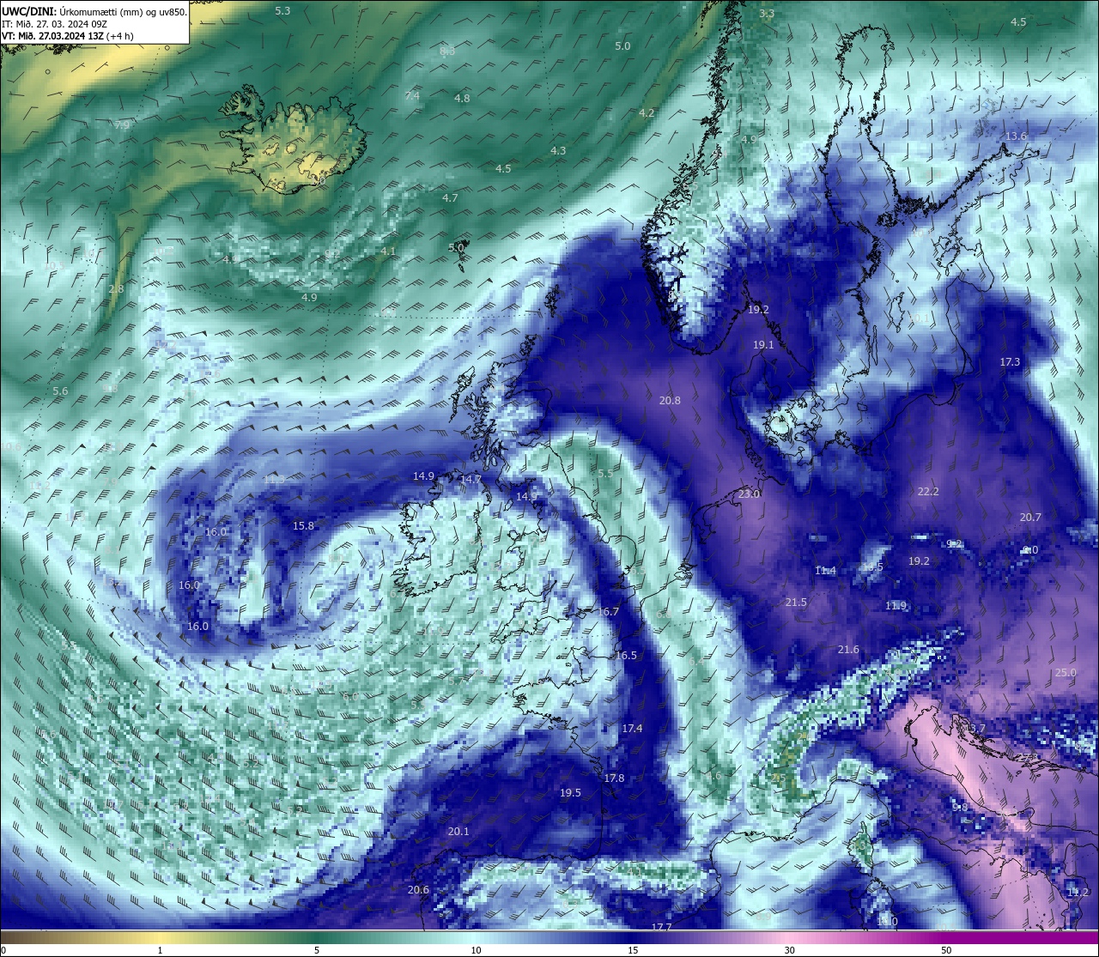This screenshot has height=957, width=1099.
Task: Select the 20.8 value over North Sea
Action: point(670,401)
